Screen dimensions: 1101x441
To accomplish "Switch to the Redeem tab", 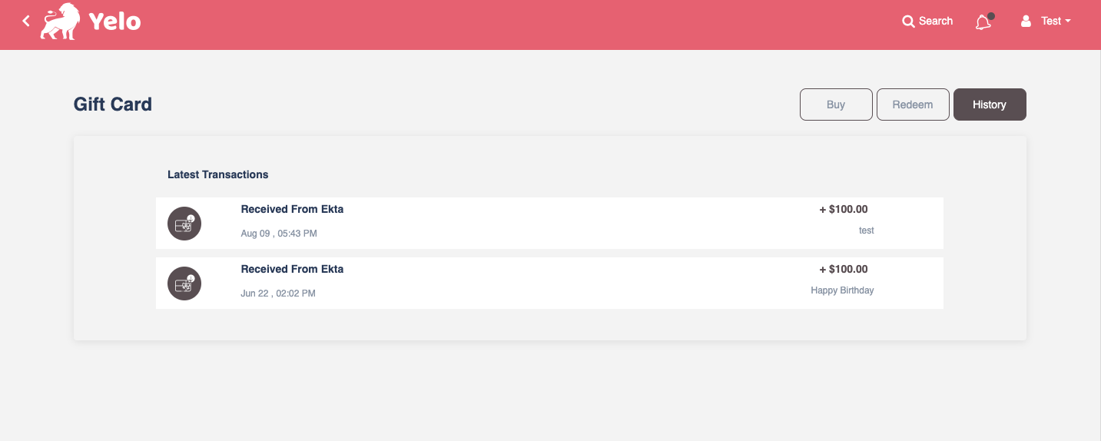I will tap(913, 104).
